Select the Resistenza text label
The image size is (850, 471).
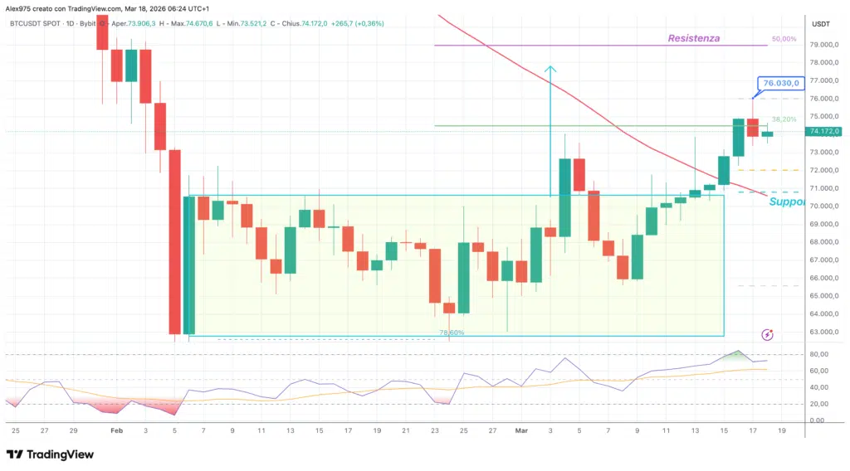tap(693, 38)
